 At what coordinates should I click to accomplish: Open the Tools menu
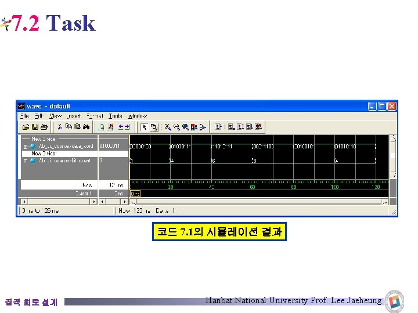116,116
